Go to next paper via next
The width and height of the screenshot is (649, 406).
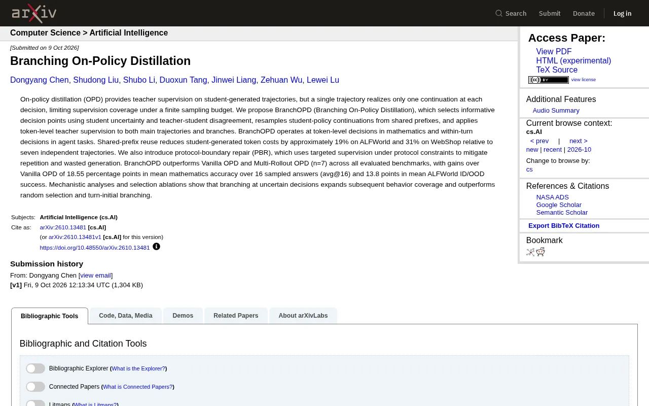578,141
